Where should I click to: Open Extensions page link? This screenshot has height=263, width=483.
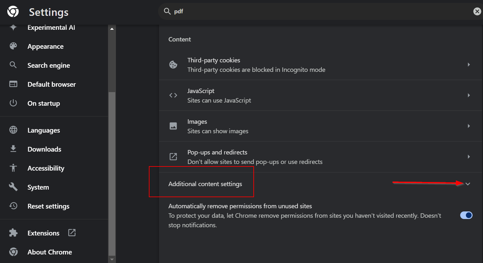(43, 233)
